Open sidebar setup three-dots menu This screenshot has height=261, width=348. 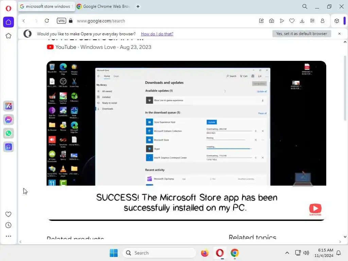pyautogui.click(x=8, y=236)
